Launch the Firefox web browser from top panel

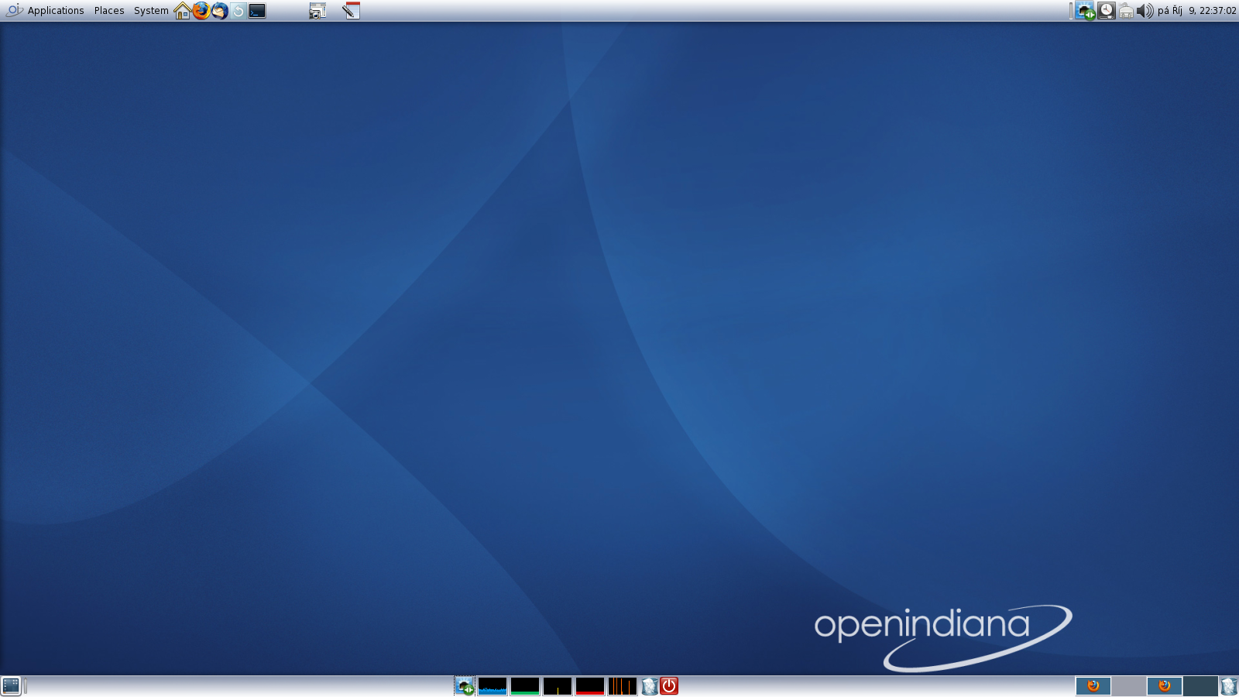[201, 11]
